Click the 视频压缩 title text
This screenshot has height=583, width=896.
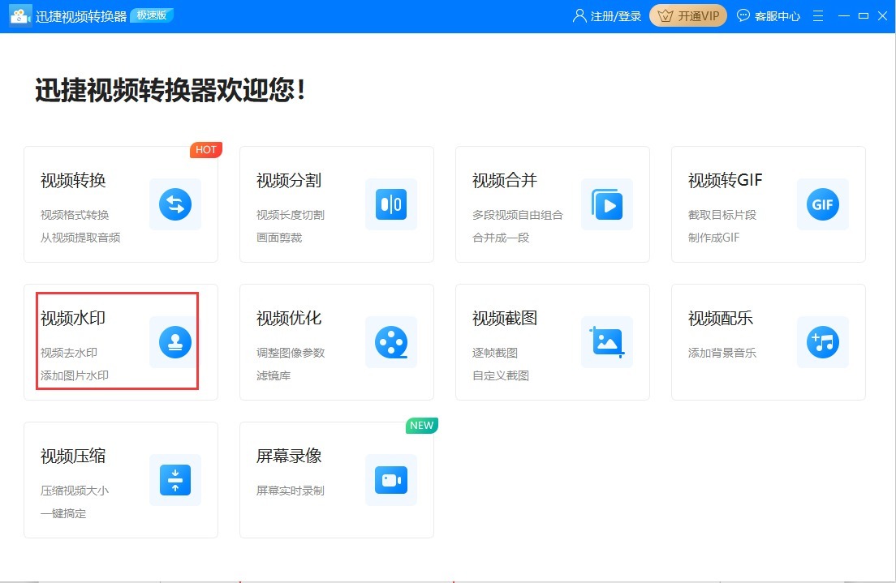[x=73, y=457]
